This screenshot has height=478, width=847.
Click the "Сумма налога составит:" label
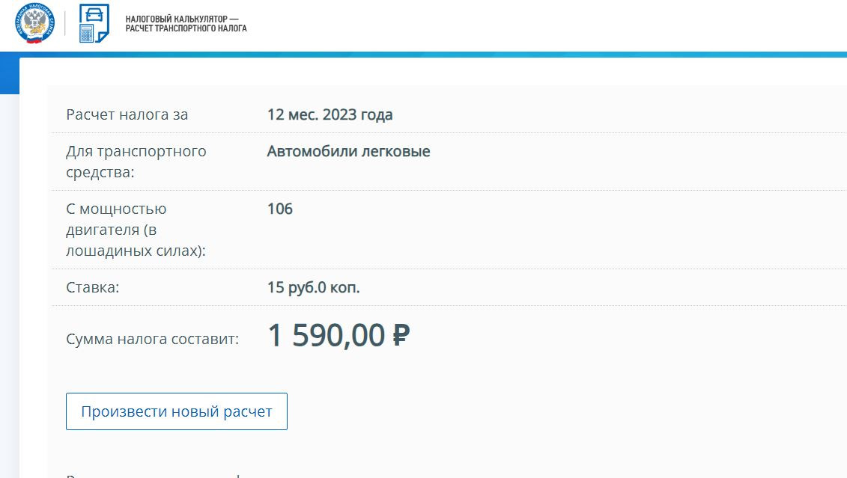153,339
